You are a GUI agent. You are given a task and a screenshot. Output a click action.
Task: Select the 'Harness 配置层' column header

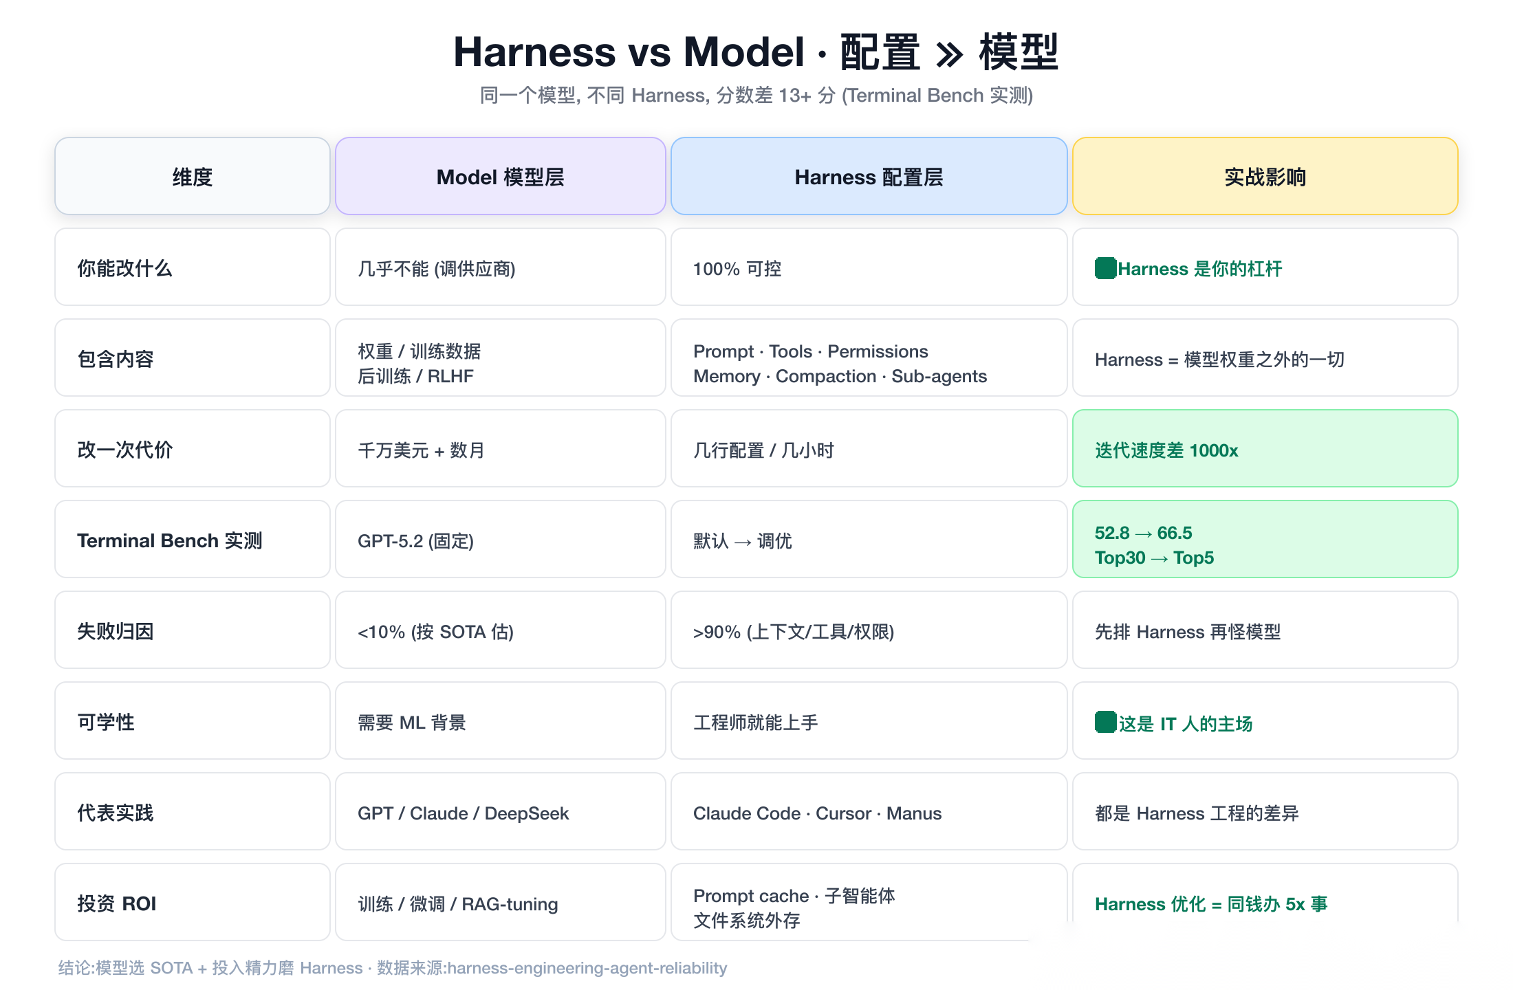869,176
